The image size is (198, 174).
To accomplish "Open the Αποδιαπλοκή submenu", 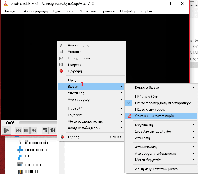I will (161, 147).
